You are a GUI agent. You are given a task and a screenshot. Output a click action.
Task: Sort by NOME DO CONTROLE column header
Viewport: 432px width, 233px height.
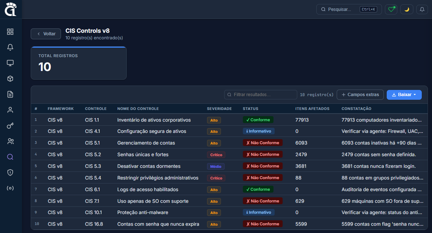coord(138,108)
